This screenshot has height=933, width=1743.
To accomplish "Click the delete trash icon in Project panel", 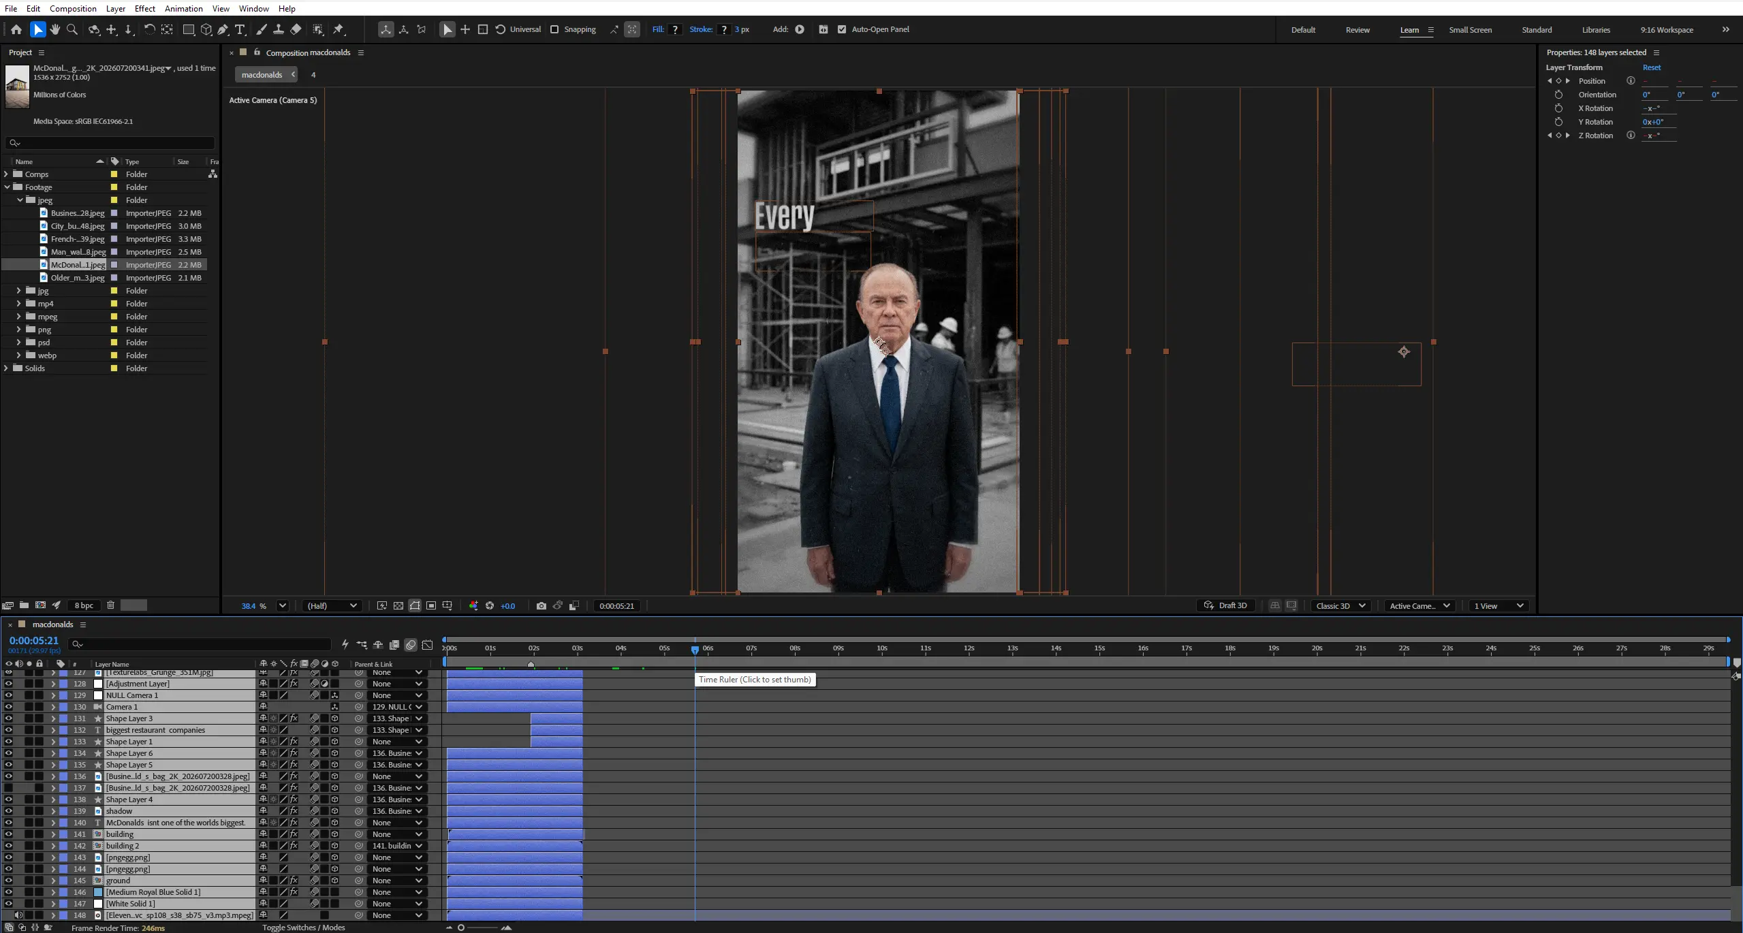I will pyautogui.click(x=110, y=605).
